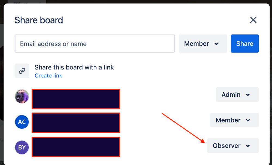Image resolution: width=272 pixels, height=165 pixels.
Task: Click the chain link icon
Action: tap(22, 71)
